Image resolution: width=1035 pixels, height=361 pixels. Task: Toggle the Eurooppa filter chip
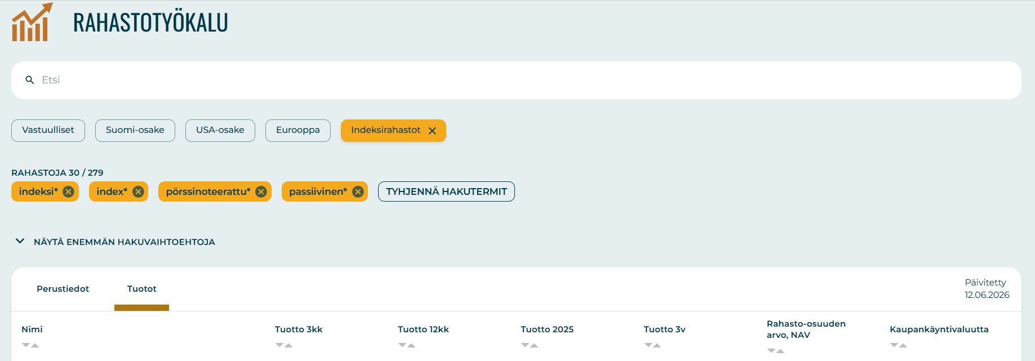(x=298, y=131)
